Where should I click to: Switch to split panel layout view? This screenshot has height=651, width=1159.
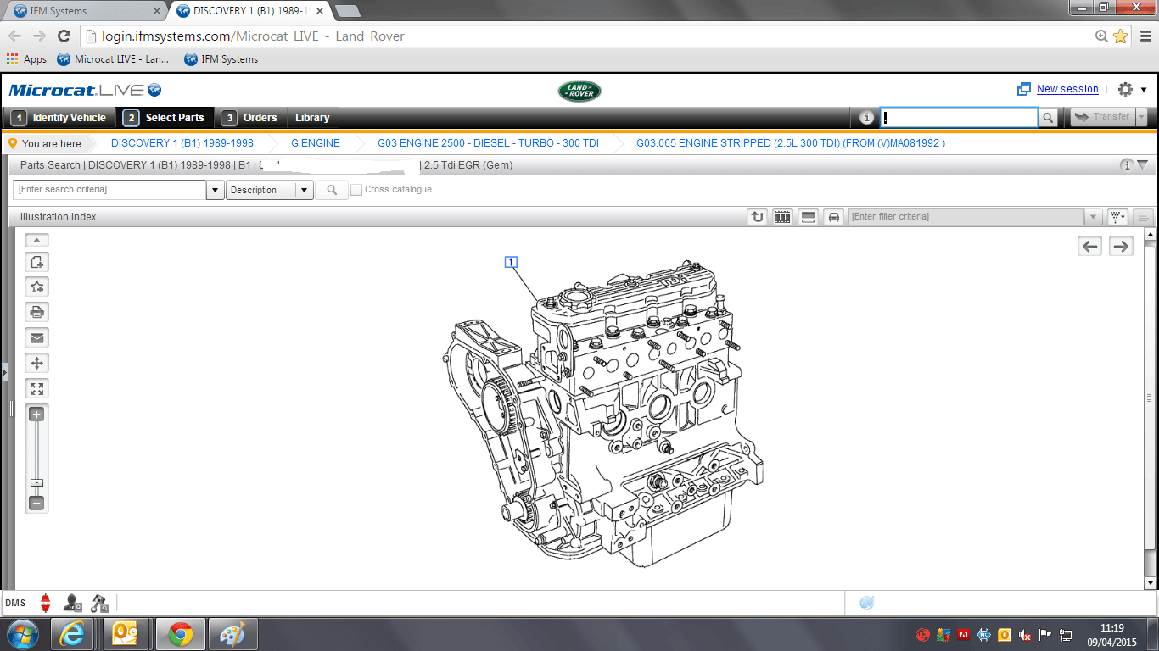(x=808, y=217)
